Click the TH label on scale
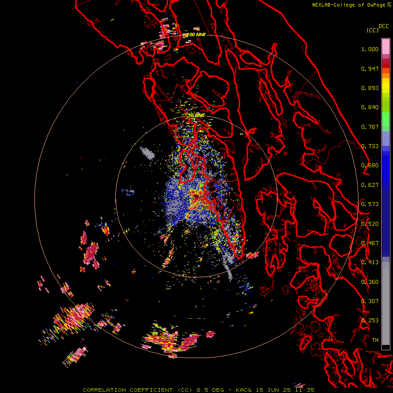Viewport: 393px width, 393px height. tap(375, 340)
